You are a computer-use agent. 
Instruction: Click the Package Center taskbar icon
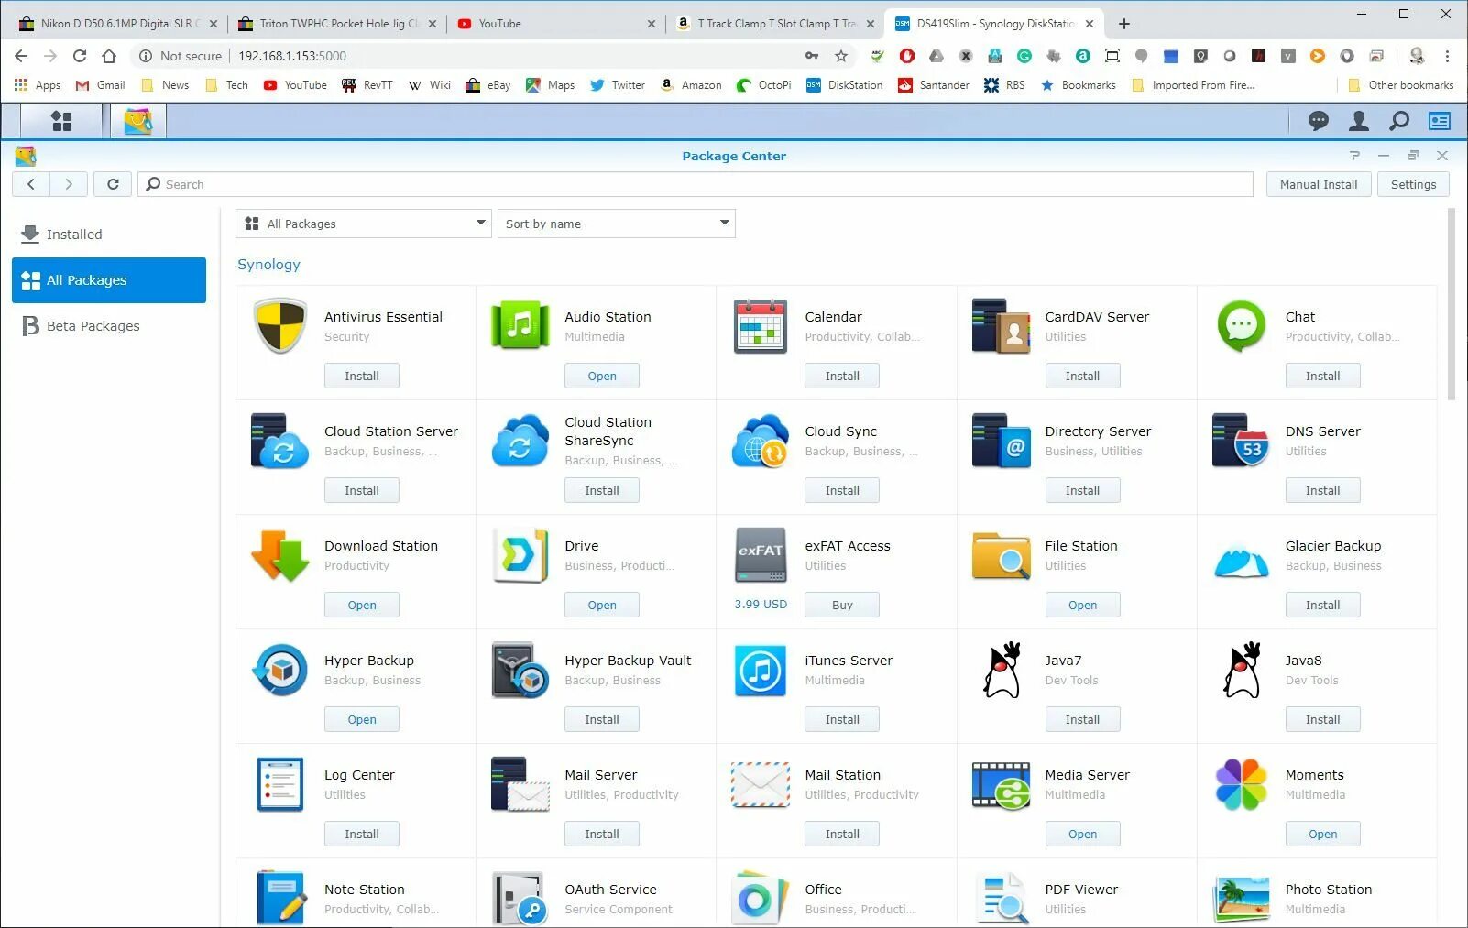pos(138,121)
